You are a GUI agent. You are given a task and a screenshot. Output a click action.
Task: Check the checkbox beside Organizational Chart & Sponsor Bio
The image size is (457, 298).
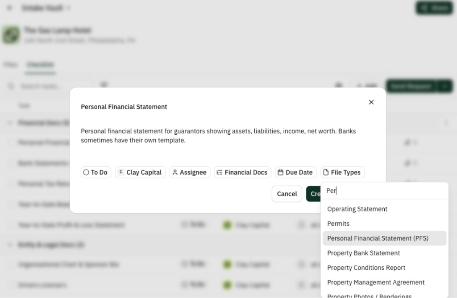coord(11,264)
